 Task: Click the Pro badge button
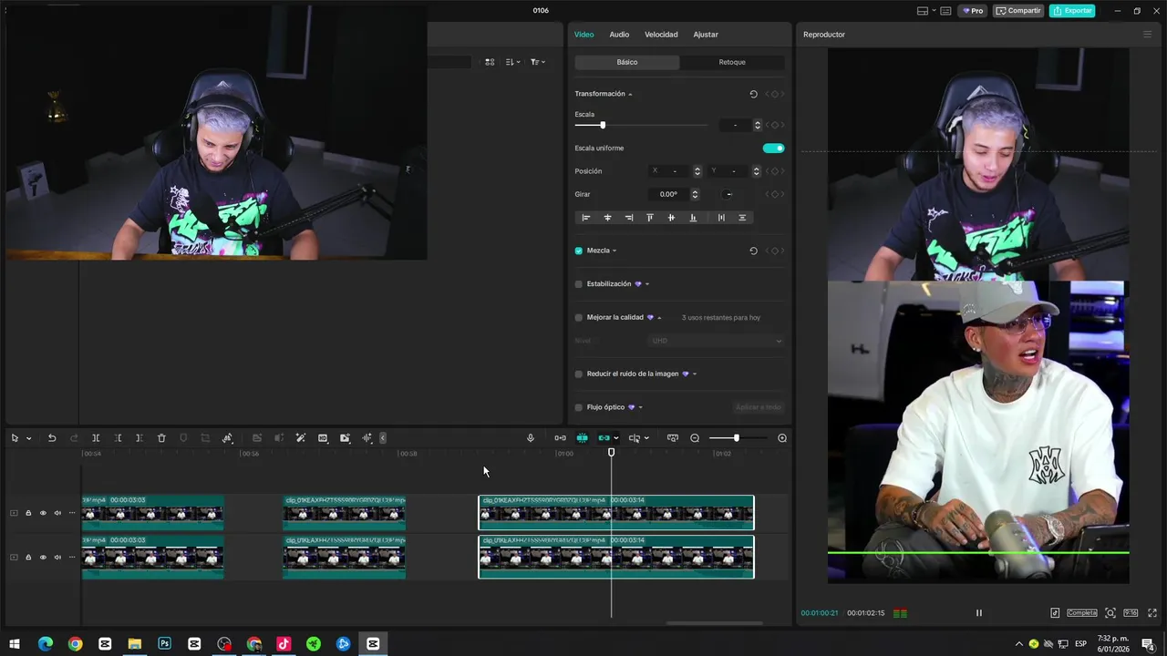pyautogui.click(x=972, y=11)
